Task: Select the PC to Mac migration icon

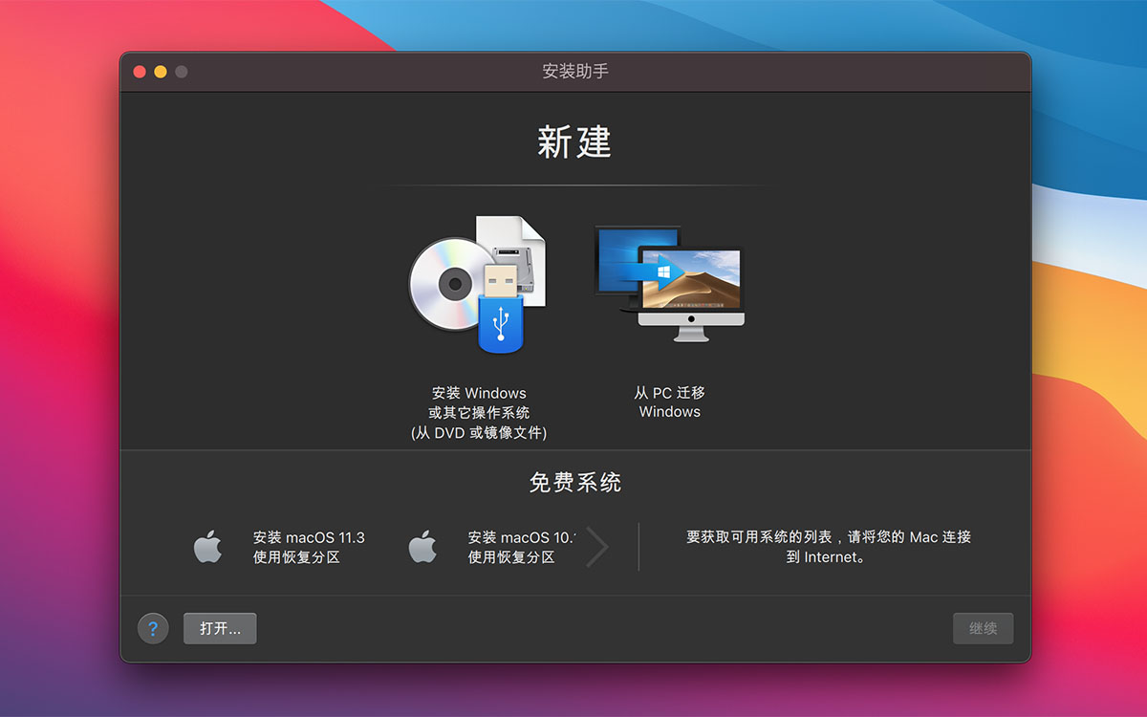Action: [669, 284]
